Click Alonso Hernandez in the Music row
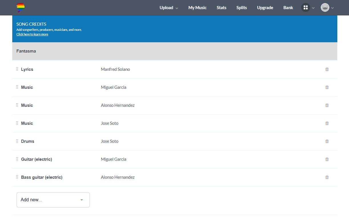The width and height of the screenshot is (349, 217). coord(118,105)
